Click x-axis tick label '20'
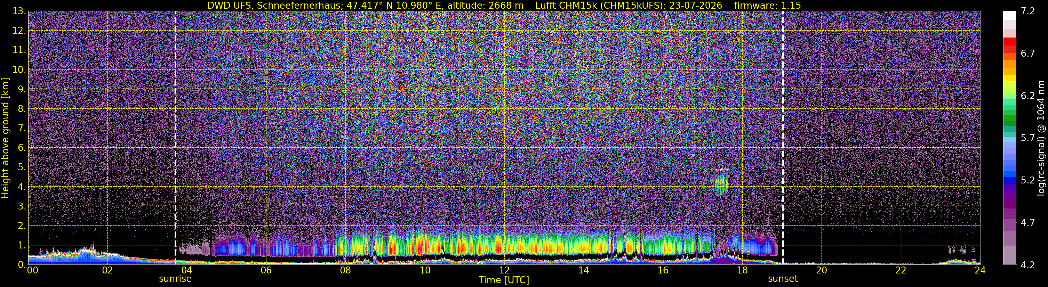 pyautogui.click(x=822, y=270)
